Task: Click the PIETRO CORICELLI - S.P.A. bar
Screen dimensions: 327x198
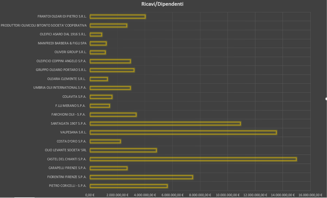Action: (128, 186)
